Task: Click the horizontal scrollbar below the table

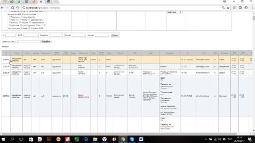Action: click(x=119, y=134)
